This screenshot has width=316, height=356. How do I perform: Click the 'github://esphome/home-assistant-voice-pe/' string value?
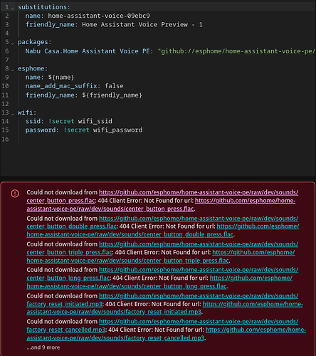click(237, 51)
